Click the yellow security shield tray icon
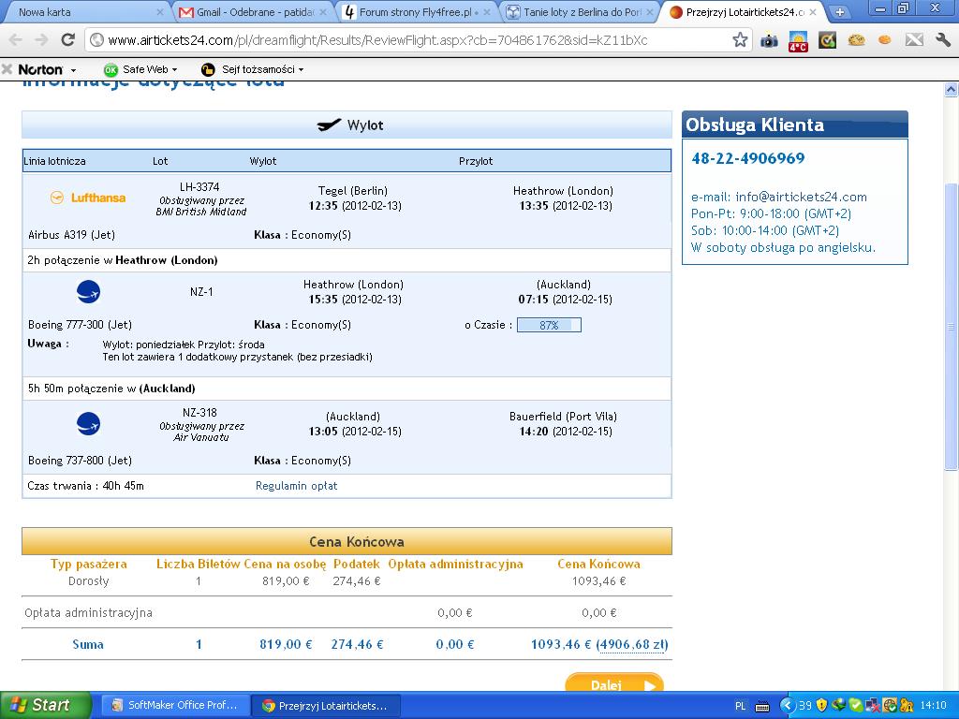 822,705
